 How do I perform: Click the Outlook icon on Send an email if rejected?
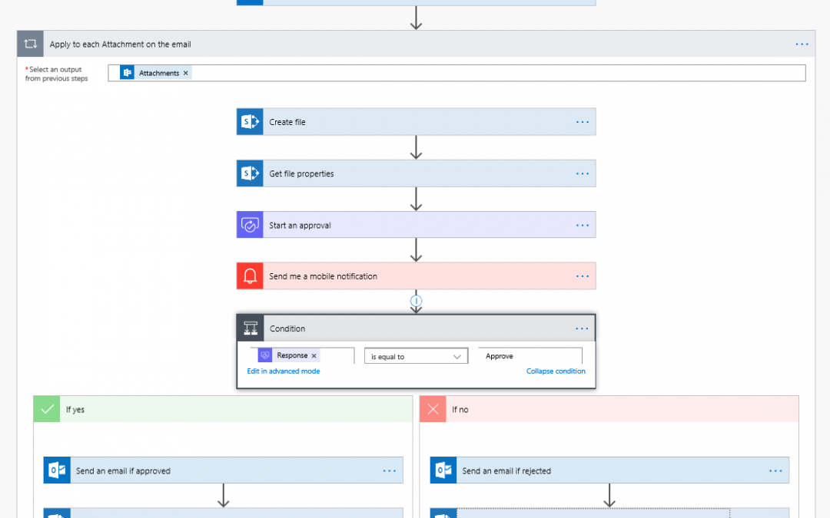pos(443,471)
